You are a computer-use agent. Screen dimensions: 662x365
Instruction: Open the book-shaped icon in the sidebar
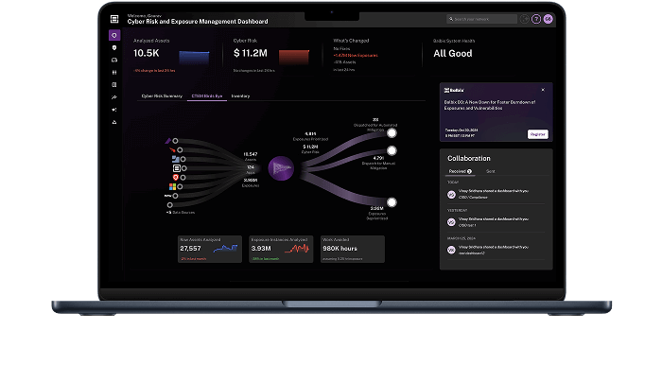[114, 85]
